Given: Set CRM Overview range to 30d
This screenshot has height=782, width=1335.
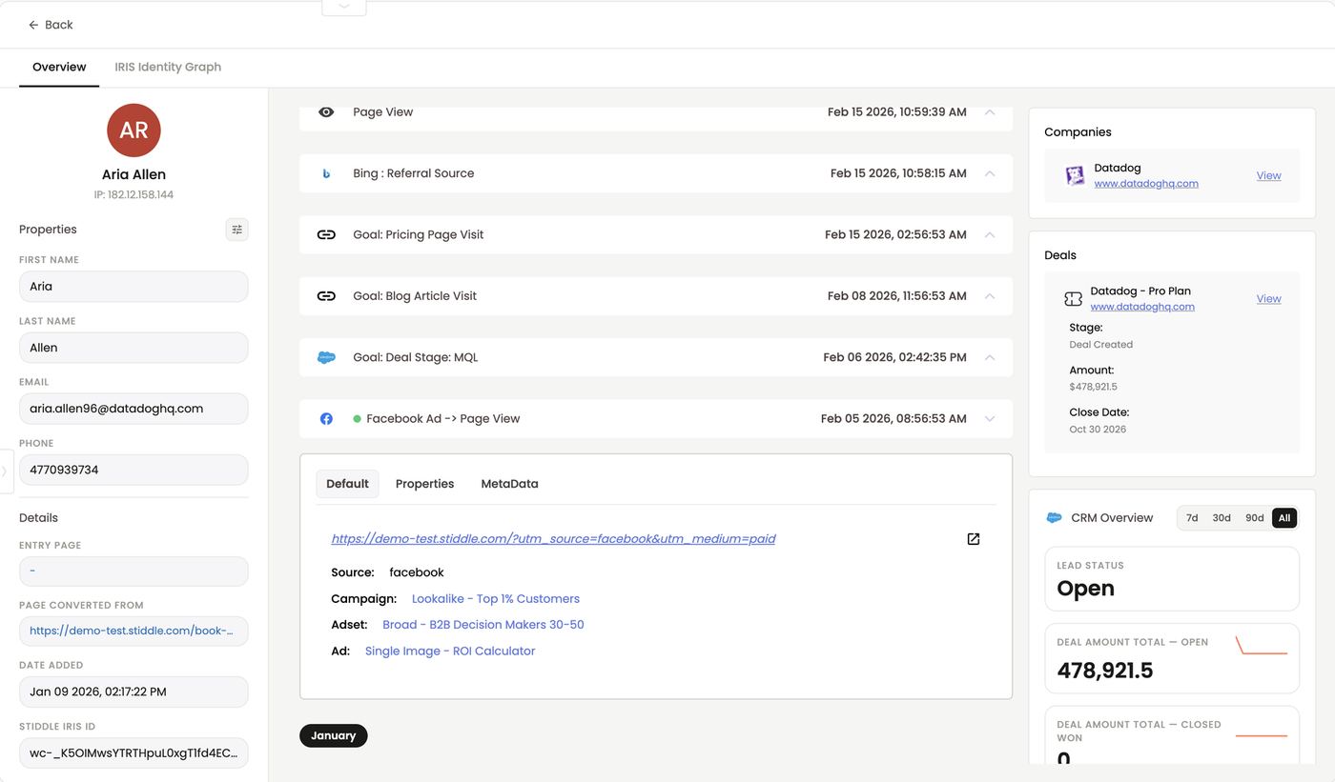Looking at the screenshot, I should [x=1222, y=518].
